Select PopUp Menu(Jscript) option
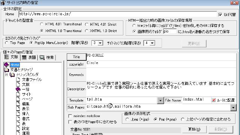The height and width of the screenshot is (135, 240). [31, 43]
